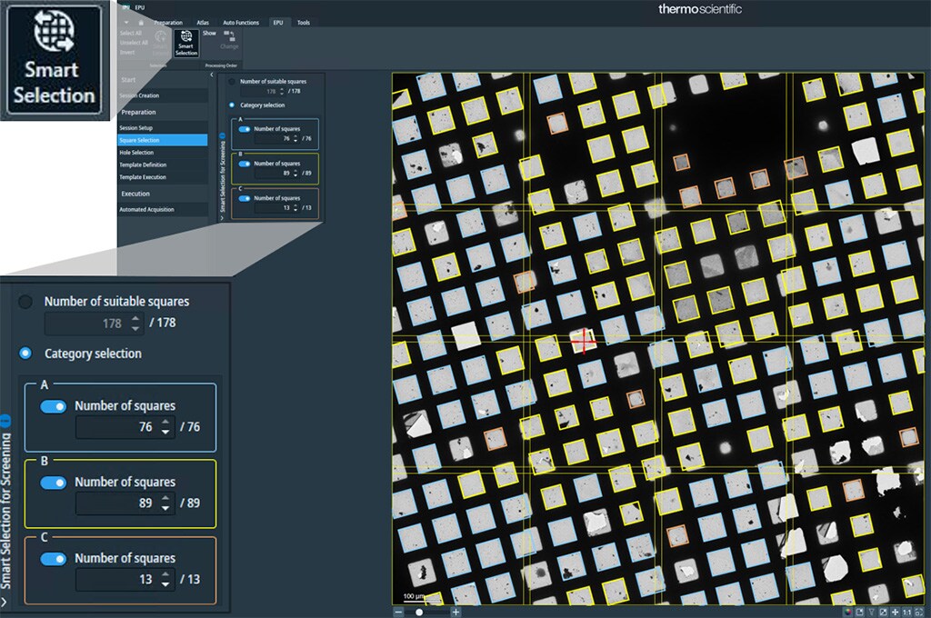Screen dimensions: 931x618
Task: Open the Auto Functions tab
Action: tap(241, 22)
